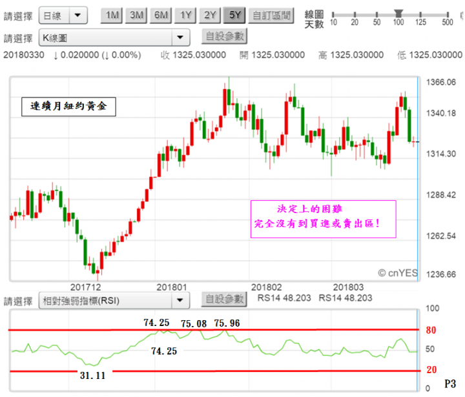Click 自設參數 button beside the RSI dropdown

(224, 299)
